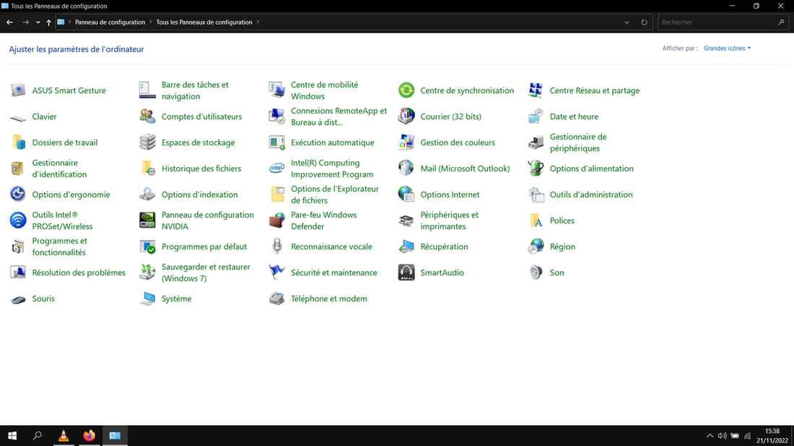Click the Options d'alimentation link
Screen dimensions: 794x446
(591, 169)
